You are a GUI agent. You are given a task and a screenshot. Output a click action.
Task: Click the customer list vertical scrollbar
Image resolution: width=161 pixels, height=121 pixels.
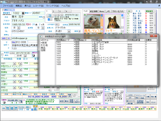[x=155, y=22]
